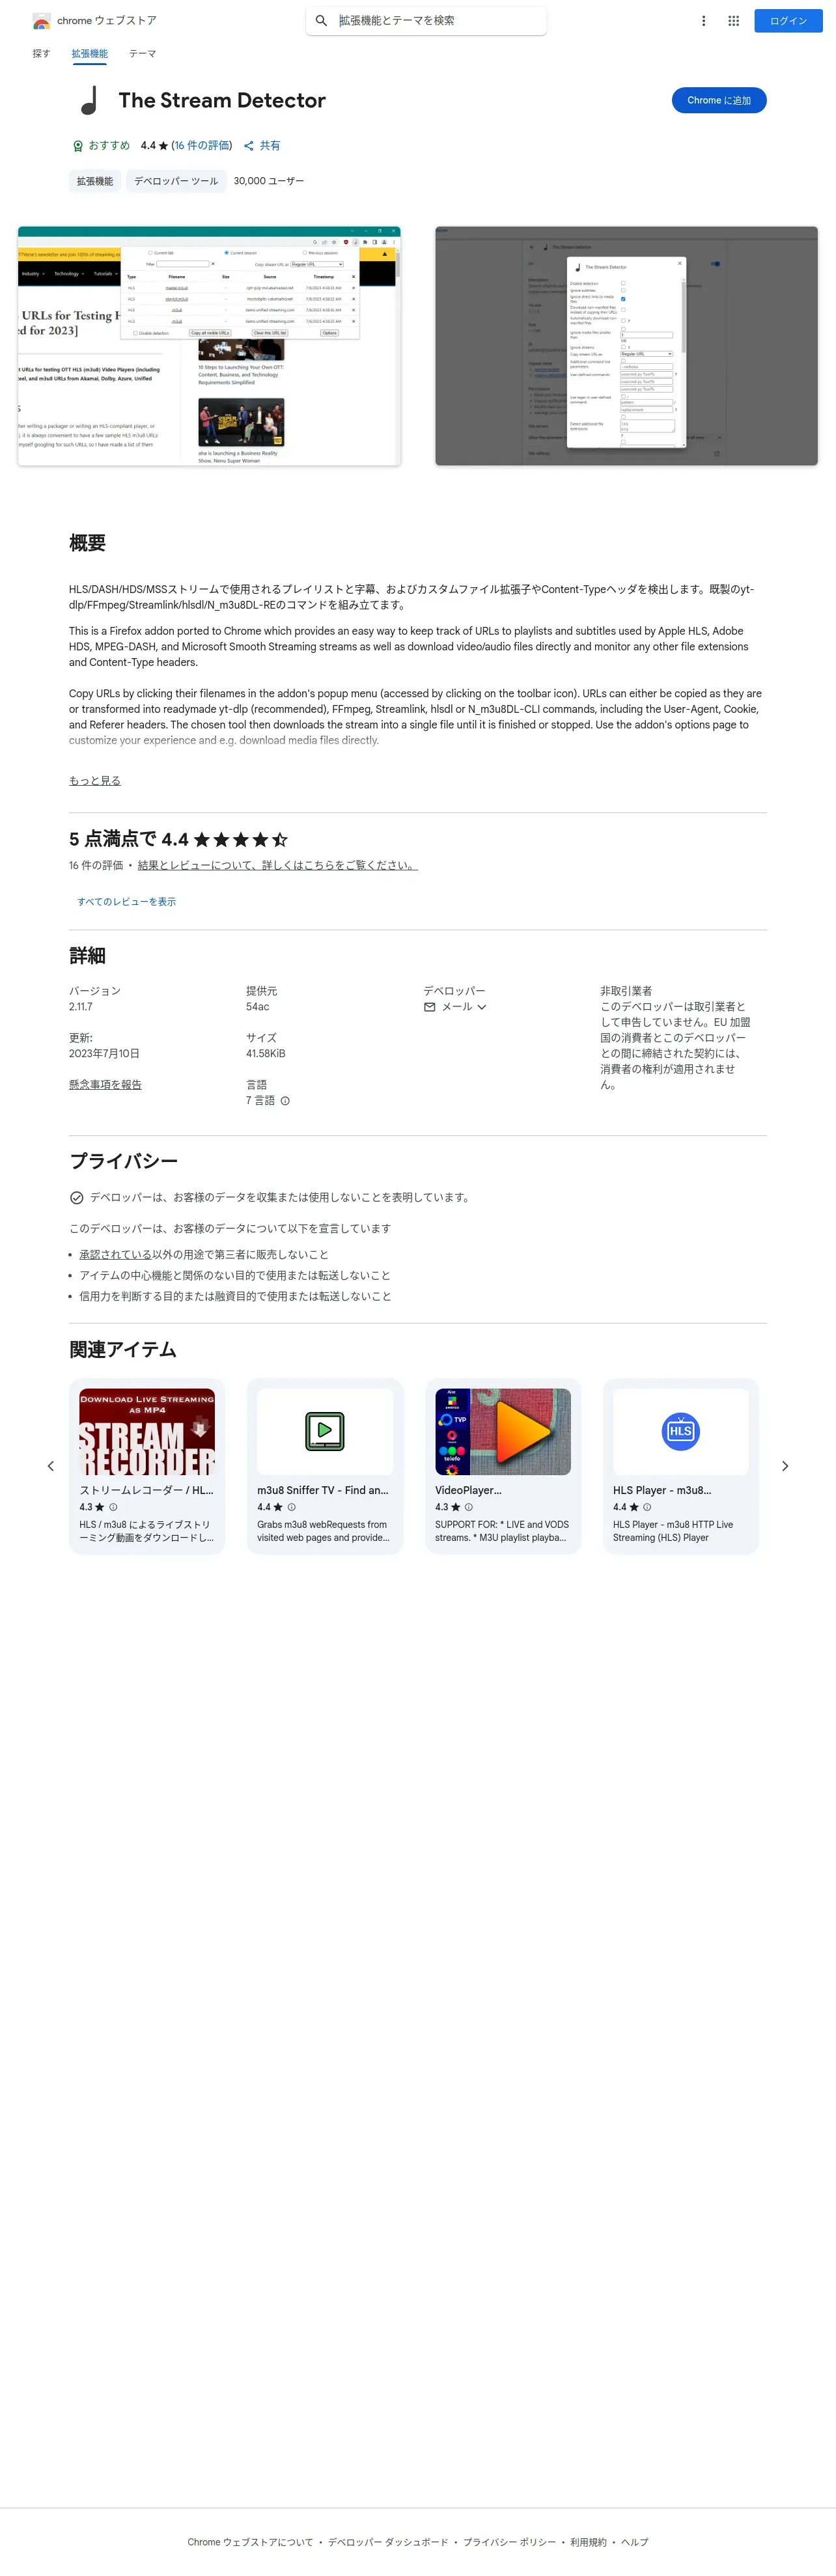Open HLS Player - m3u8... card title
The image size is (836, 2576).
click(x=662, y=1490)
